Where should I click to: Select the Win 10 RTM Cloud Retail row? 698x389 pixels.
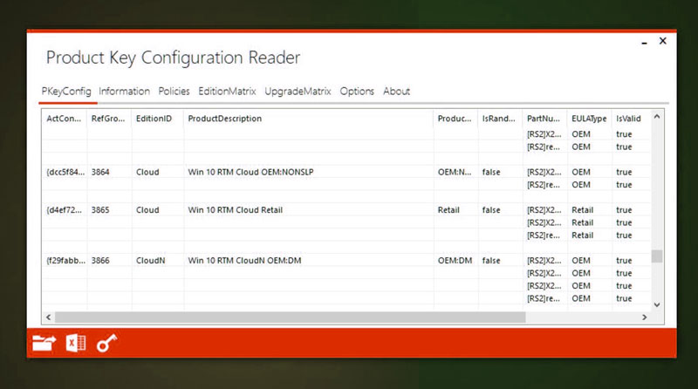tap(235, 210)
